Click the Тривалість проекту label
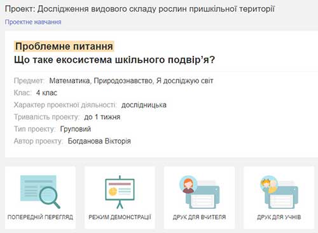The image size is (318, 233). point(46,117)
